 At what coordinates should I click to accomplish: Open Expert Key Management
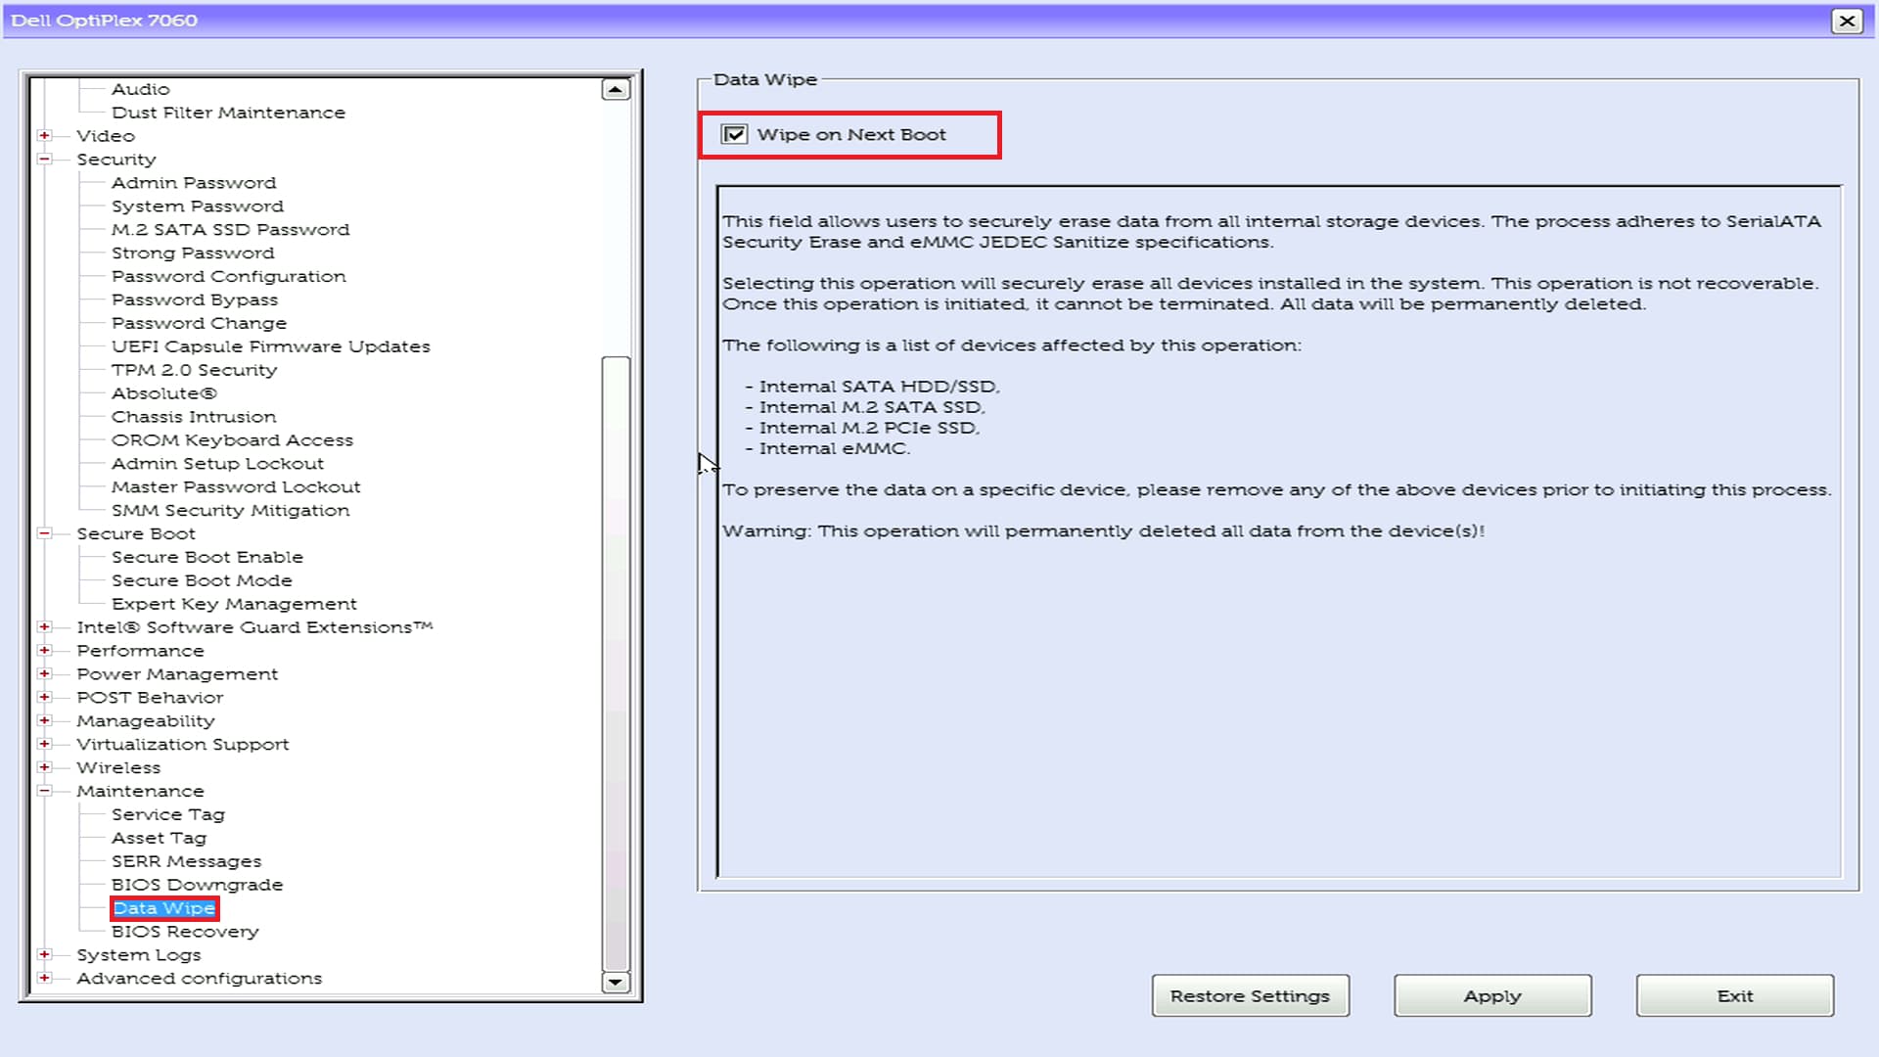coord(234,604)
